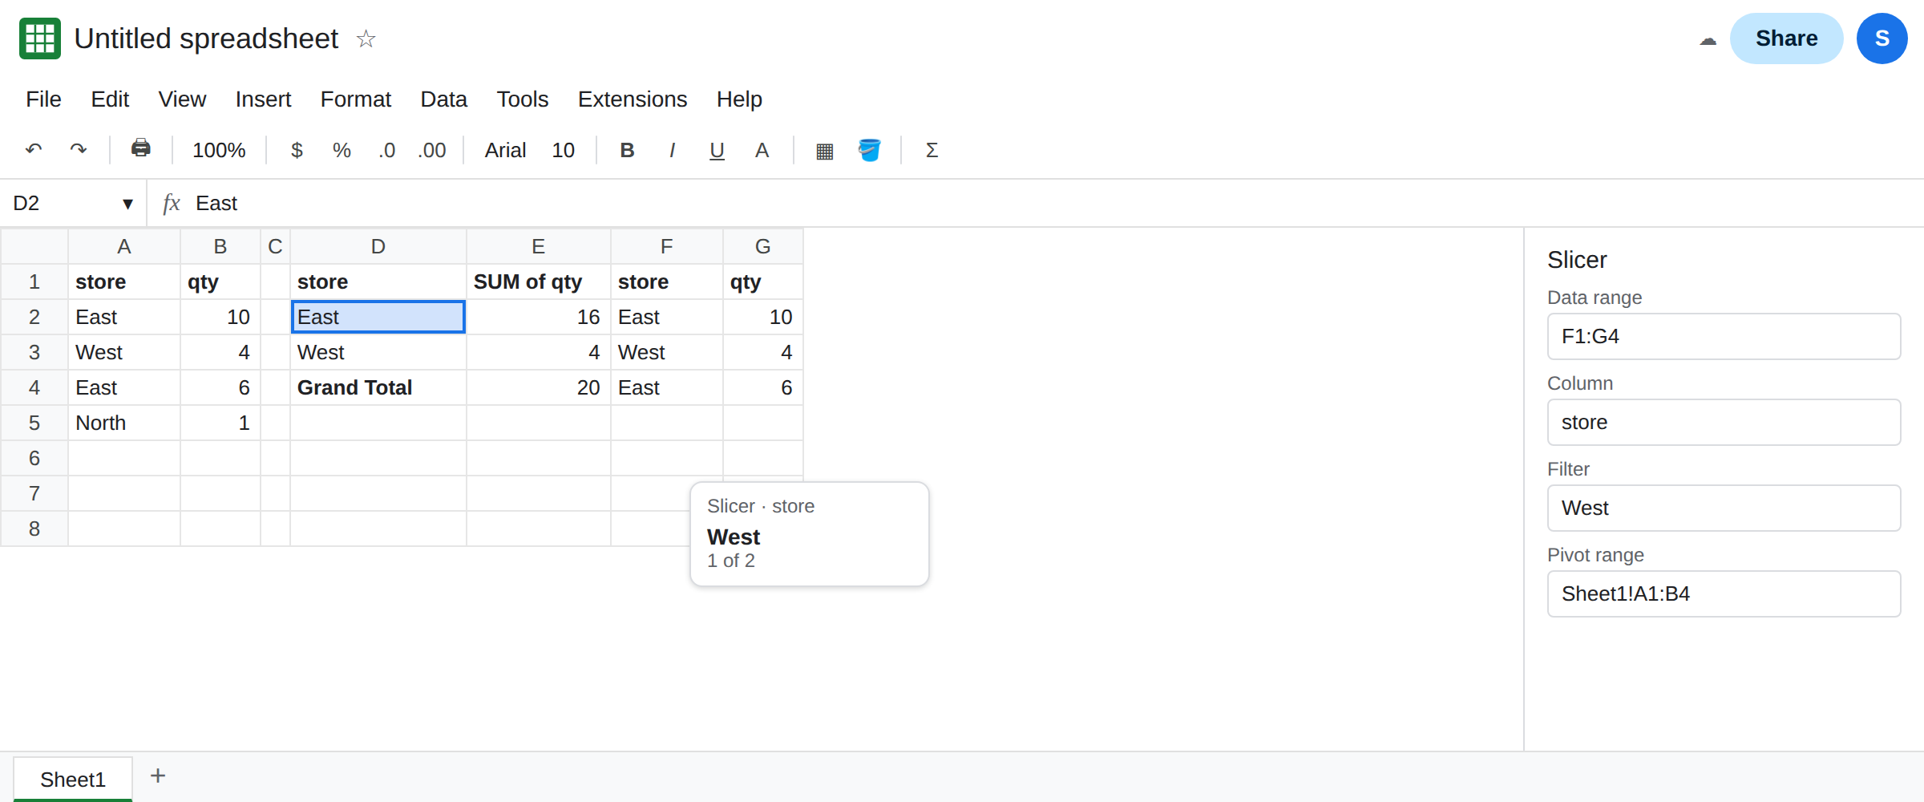
Task: Open the zoom 100% dropdown
Action: [219, 150]
